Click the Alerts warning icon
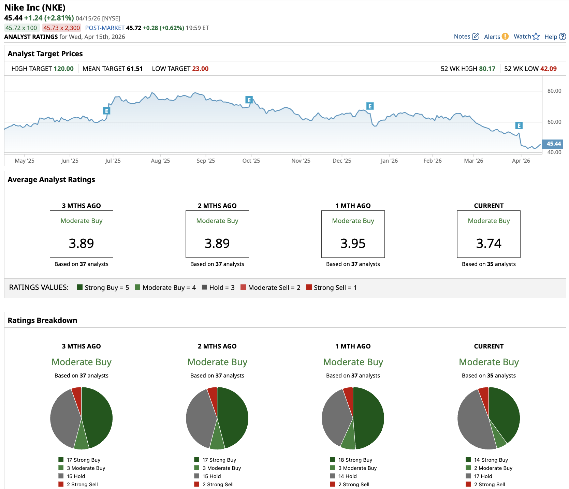569x489 pixels. [x=505, y=36]
